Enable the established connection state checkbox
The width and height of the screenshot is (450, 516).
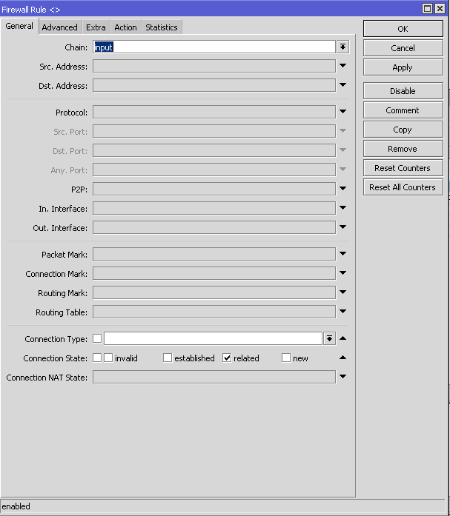(x=168, y=358)
